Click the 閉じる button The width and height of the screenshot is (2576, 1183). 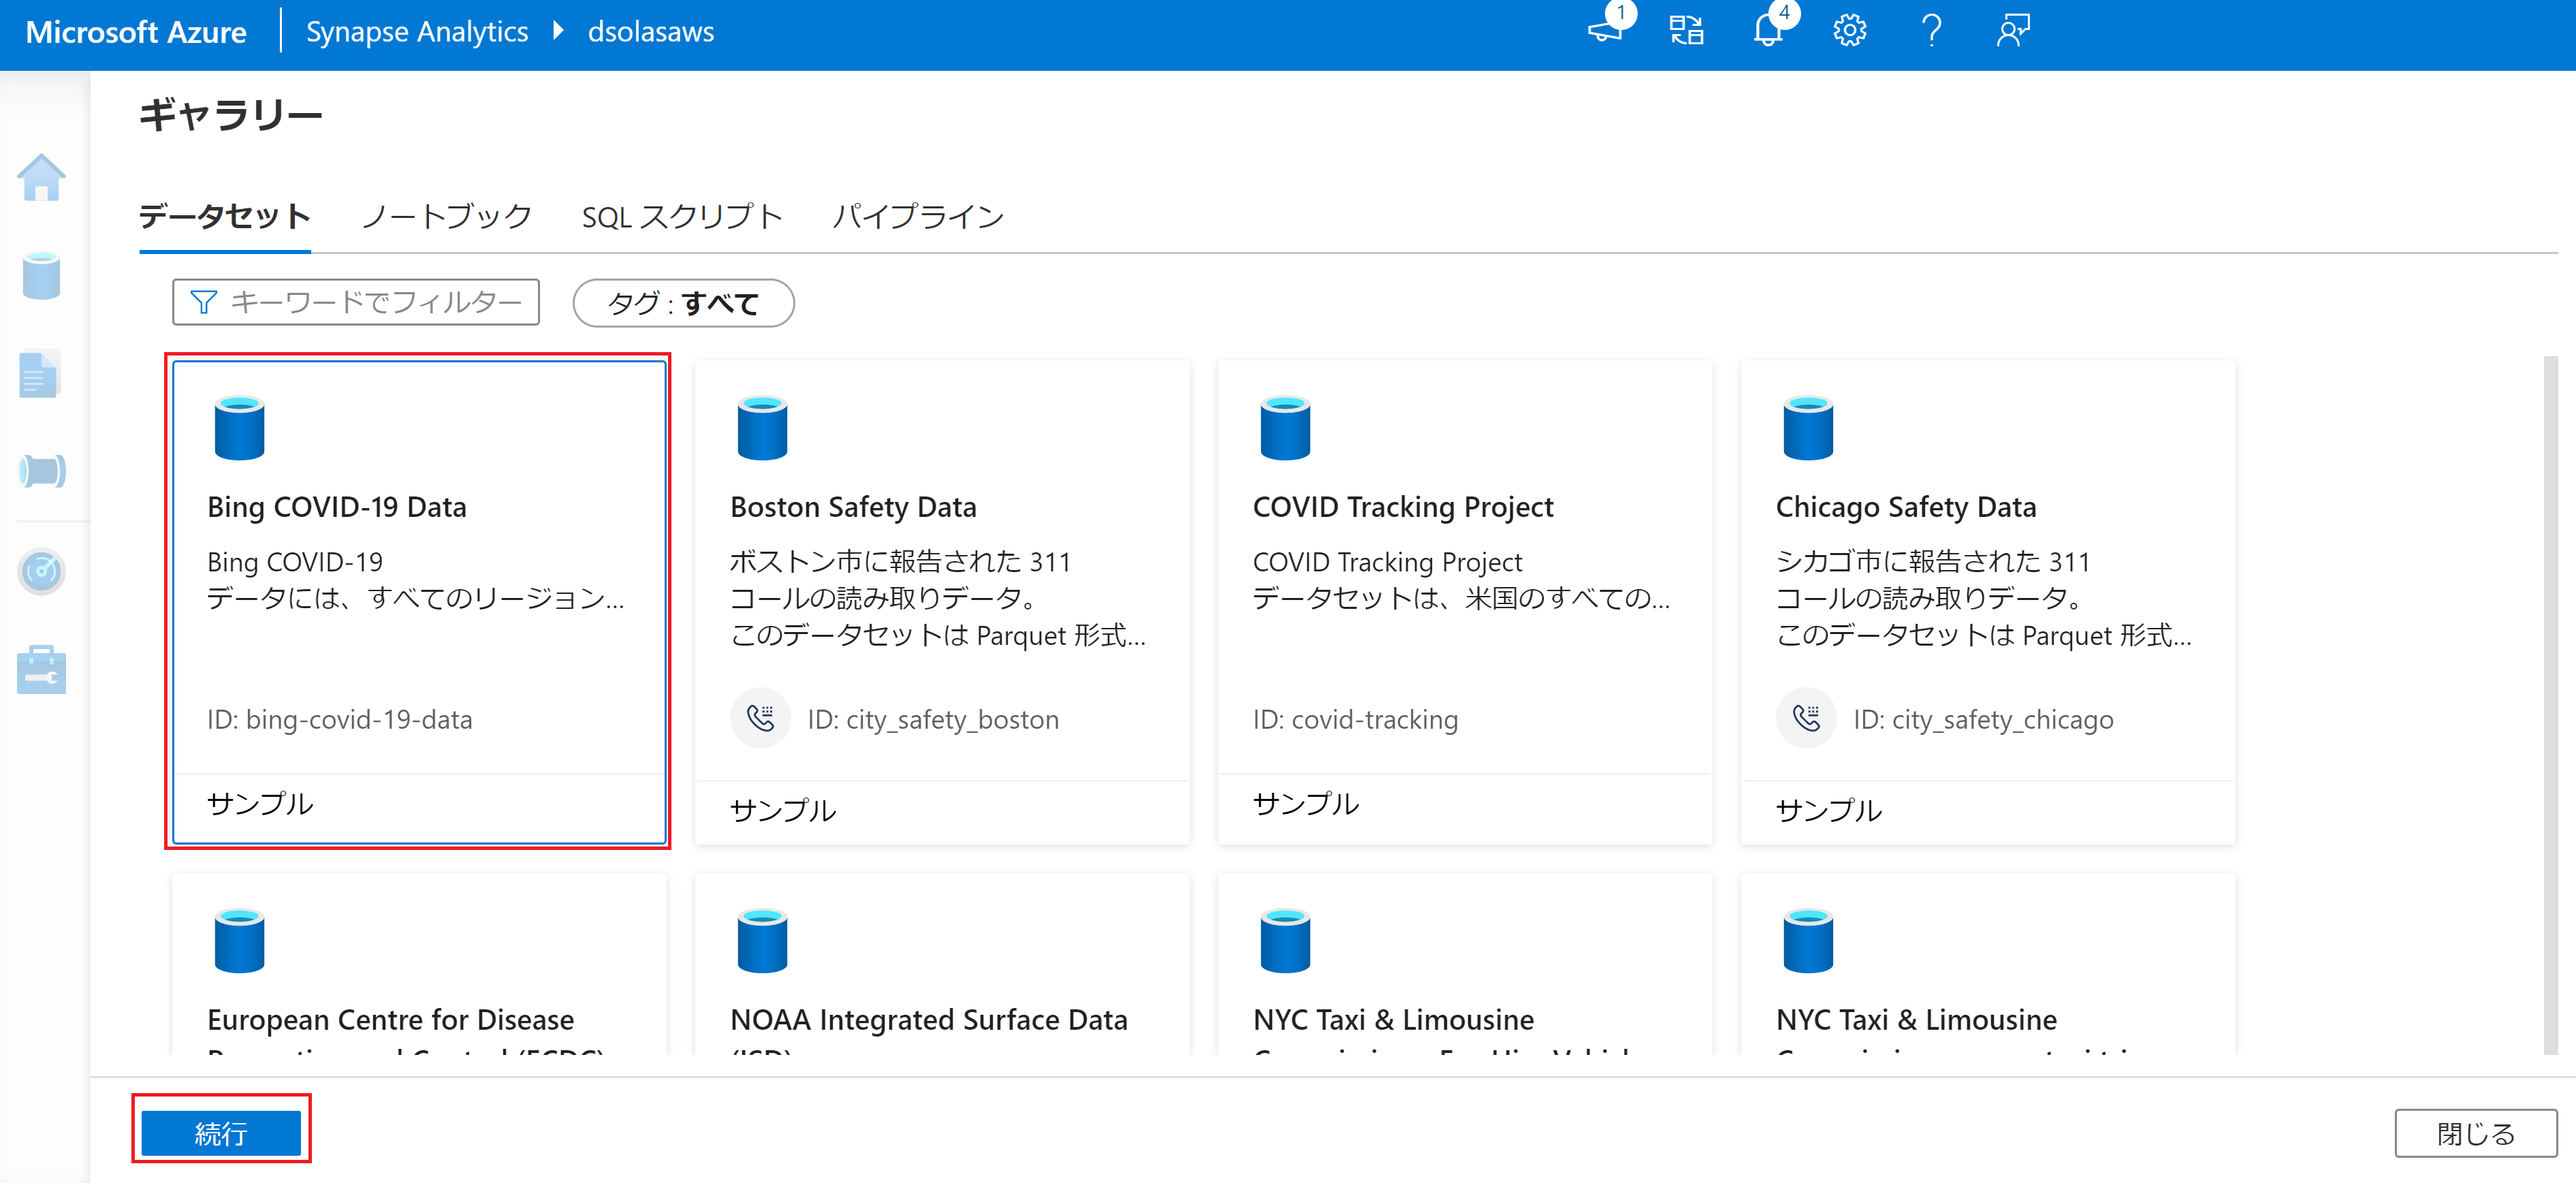2474,1133
